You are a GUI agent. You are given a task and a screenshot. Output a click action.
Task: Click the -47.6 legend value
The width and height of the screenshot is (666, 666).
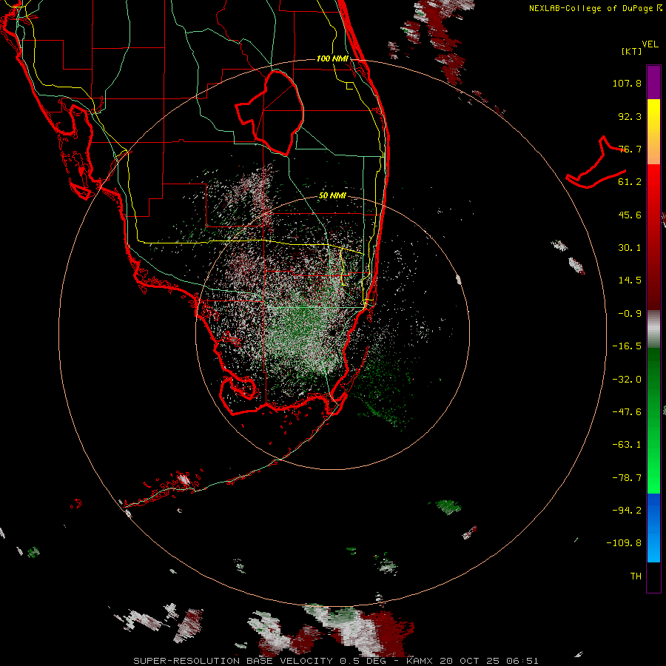tap(627, 412)
